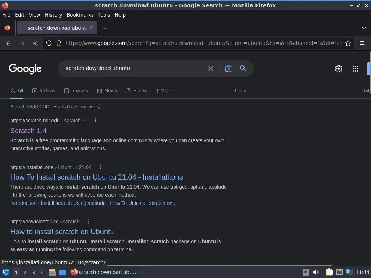The width and height of the screenshot is (371, 278).
Task: Switch to Images results
Action: [76, 91]
